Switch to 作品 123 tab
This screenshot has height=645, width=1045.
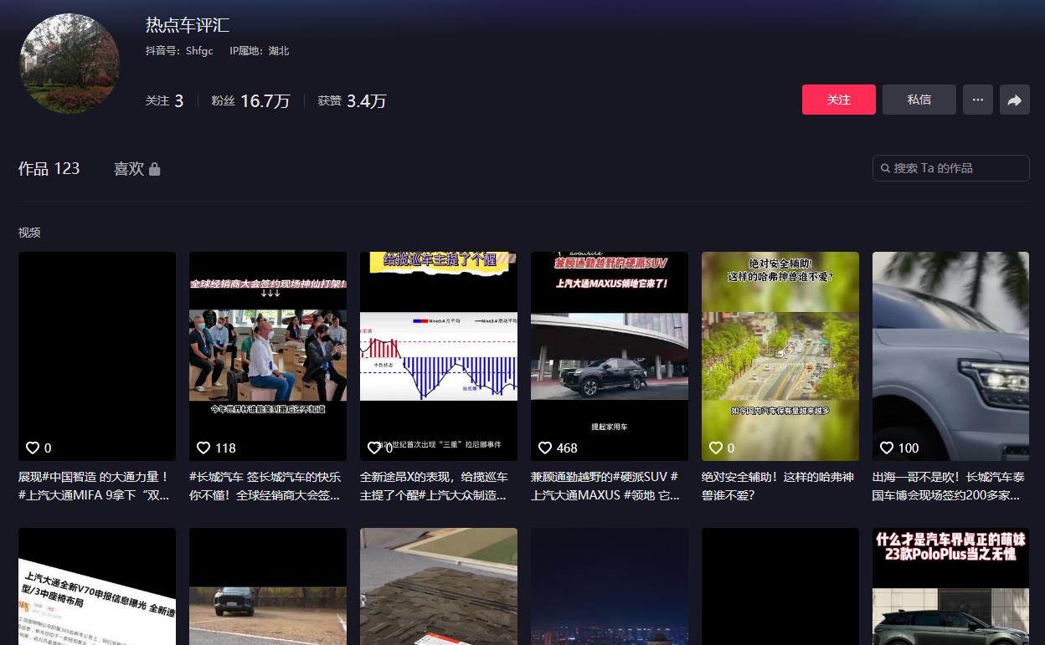click(49, 168)
